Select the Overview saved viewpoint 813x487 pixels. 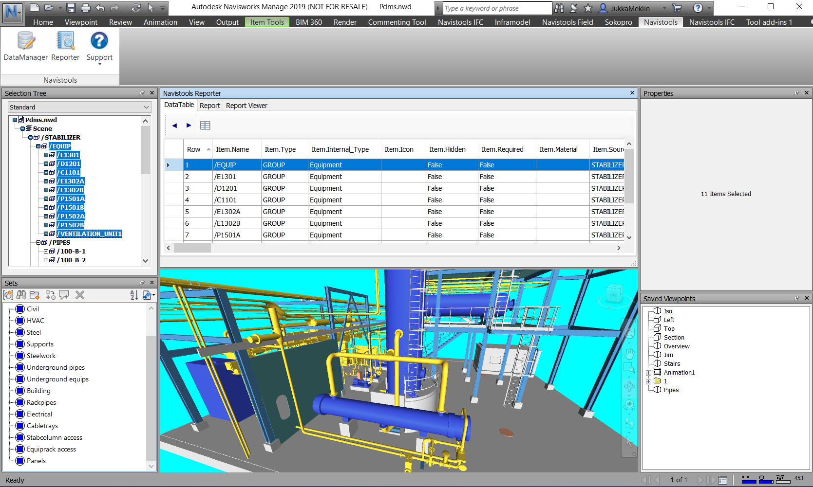(677, 346)
